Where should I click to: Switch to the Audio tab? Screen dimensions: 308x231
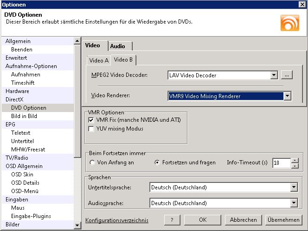pyautogui.click(x=120, y=46)
